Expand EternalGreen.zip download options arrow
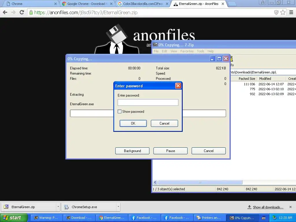This screenshot has width=296, height=222. 58,207
